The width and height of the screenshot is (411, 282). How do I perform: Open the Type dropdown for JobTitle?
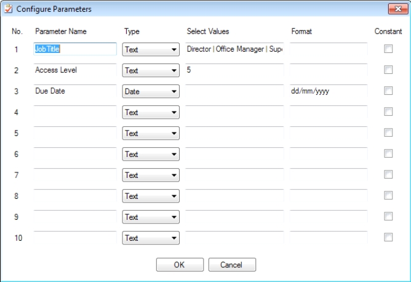pyautogui.click(x=151, y=50)
